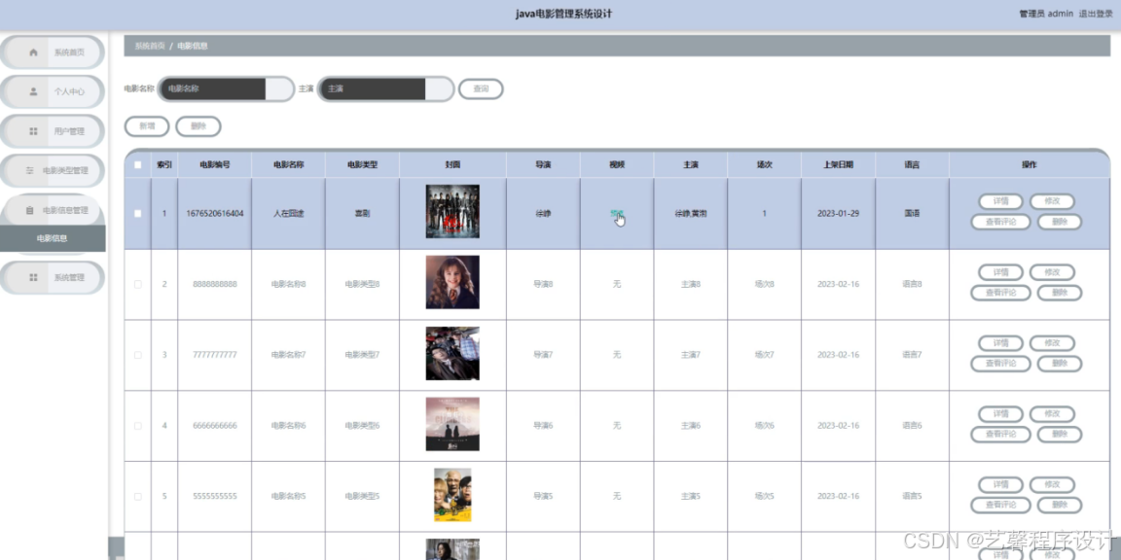The height and width of the screenshot is (560, 1121).
Task: Click 删除 in the 电影名称5 row
Action: click(x=1059, y=505)
